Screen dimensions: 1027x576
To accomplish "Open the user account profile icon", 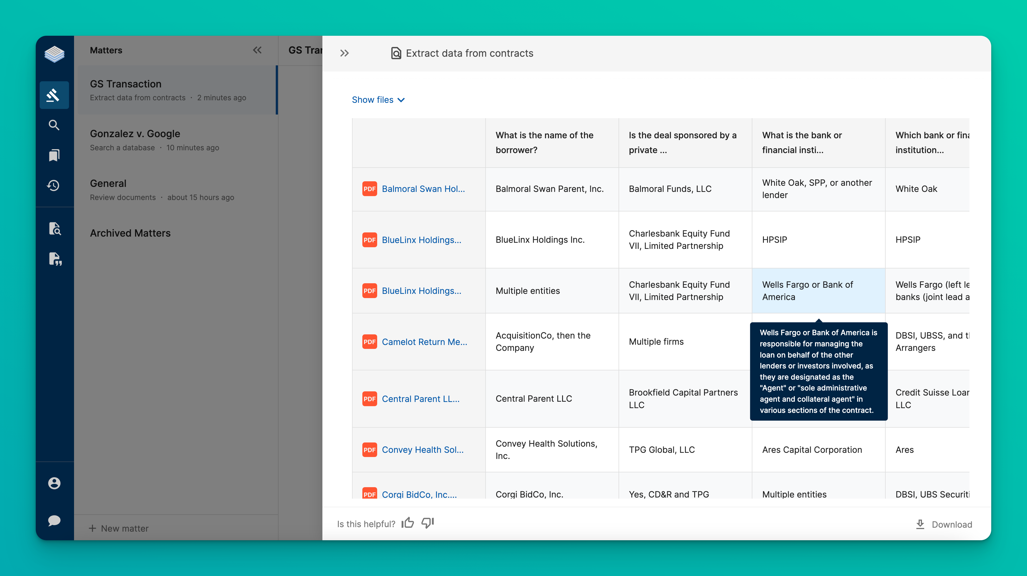I will (54, 483).
